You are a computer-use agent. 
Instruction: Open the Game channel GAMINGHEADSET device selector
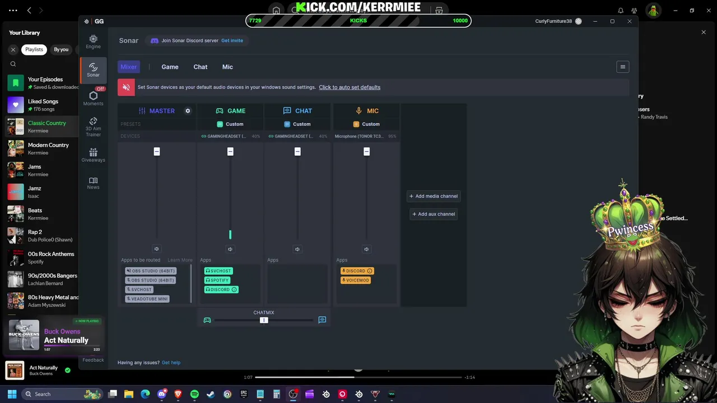(230, 136)
